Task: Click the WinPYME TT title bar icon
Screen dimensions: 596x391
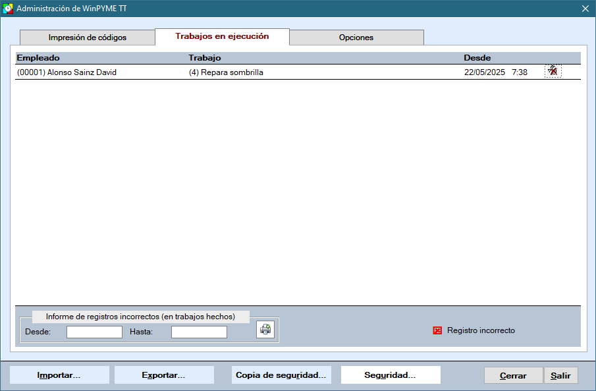Action: click(8, 9)
